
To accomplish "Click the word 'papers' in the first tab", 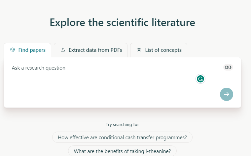I will pos(38,50).
